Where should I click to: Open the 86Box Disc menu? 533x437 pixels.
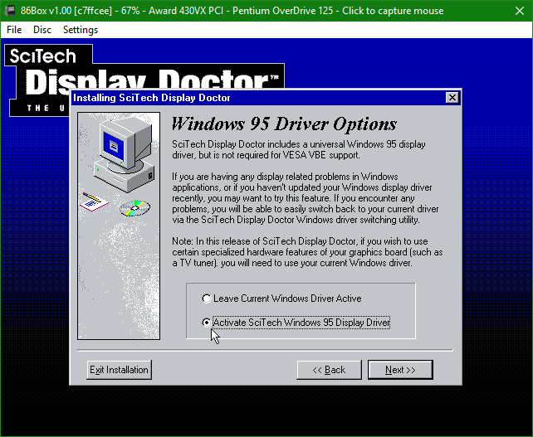42,30
